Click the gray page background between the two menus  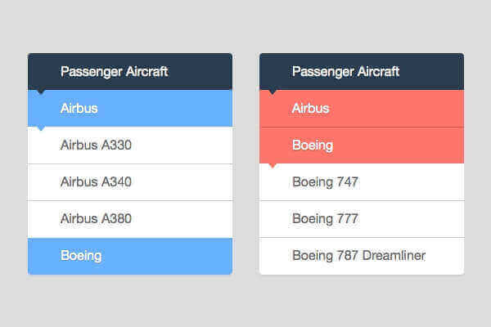point(245,163)
